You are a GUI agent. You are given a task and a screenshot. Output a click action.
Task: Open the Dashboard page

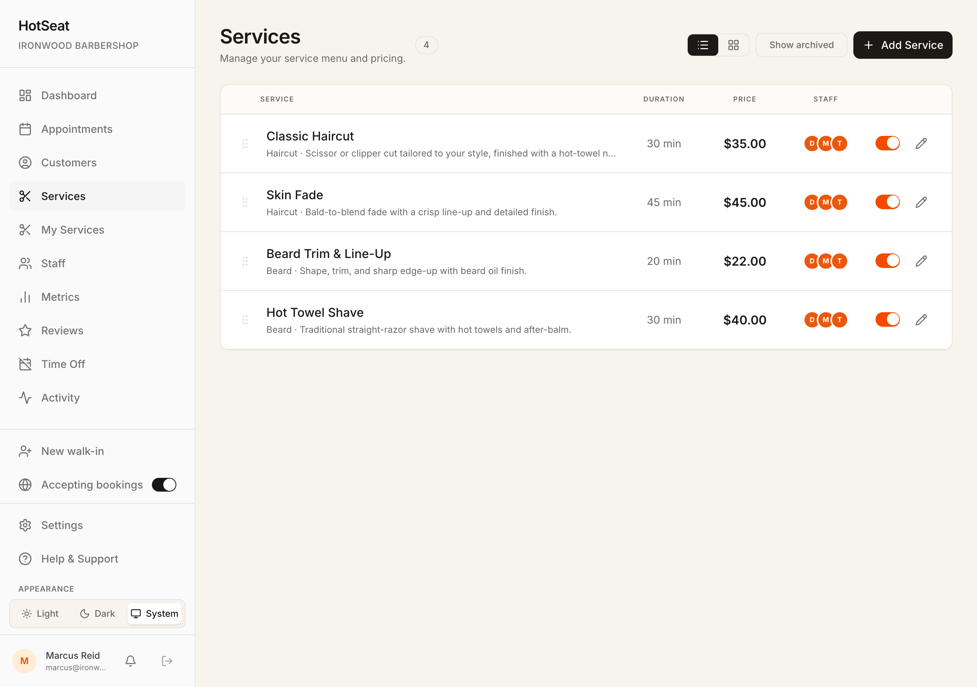click(x=97, y=95)
